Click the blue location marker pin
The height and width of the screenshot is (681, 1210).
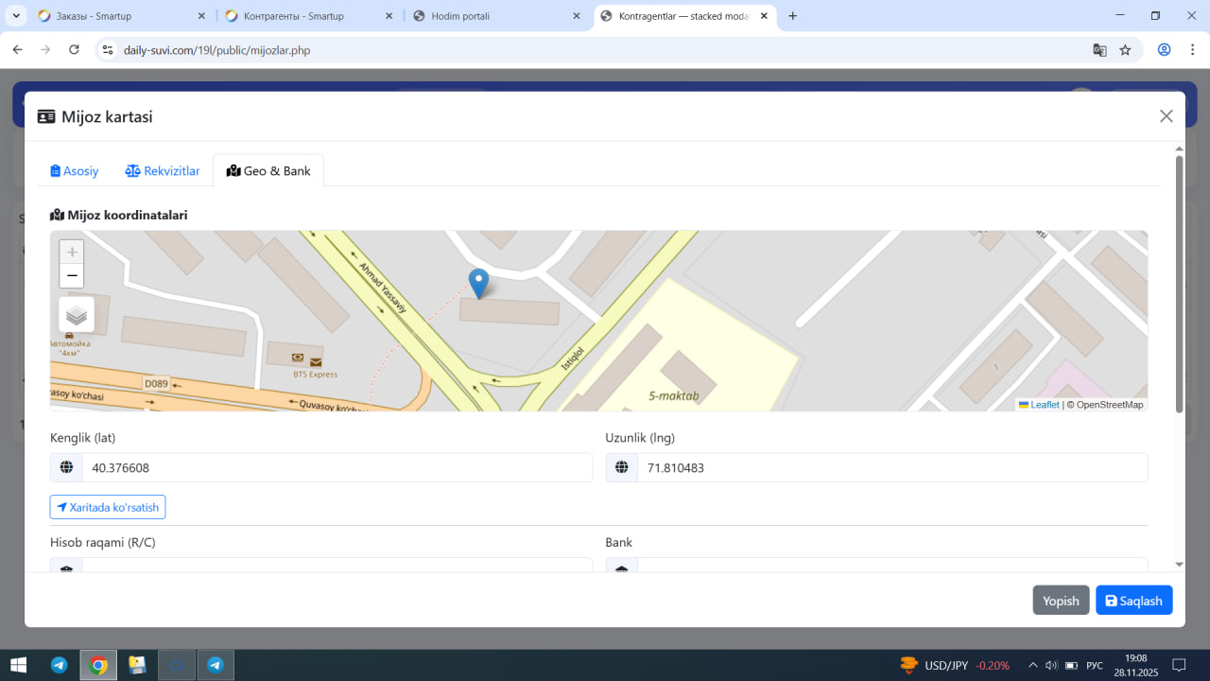tap(479, 283)
